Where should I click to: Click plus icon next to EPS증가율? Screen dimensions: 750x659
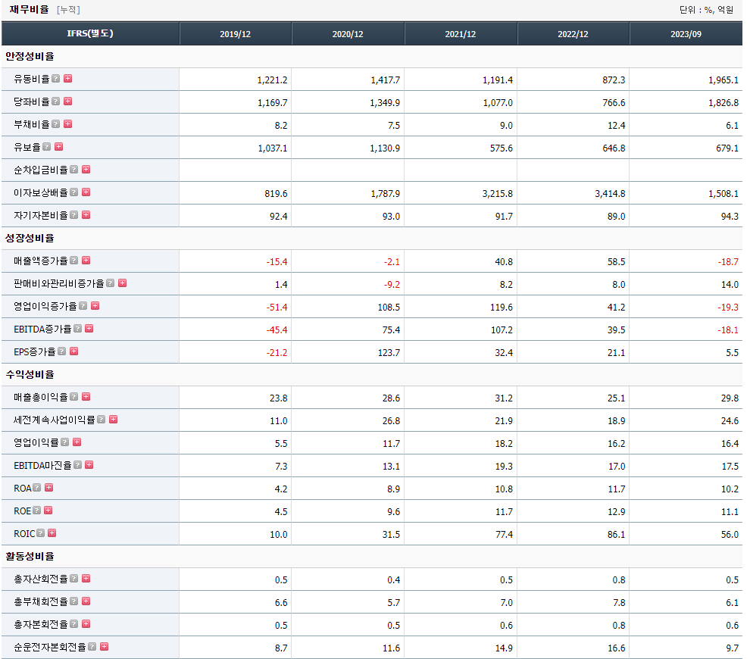point(73,351)
